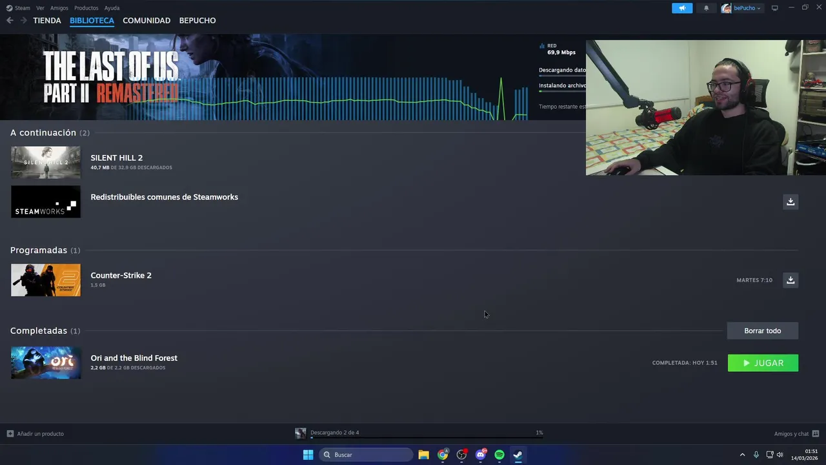
Task: Click the Ori and the Blind Forest thumbnail
Action: [46, 362]
